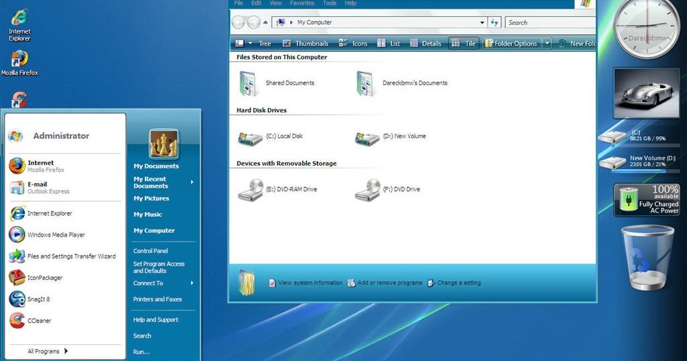This screenshot has width=687, height=361.
Task: Open the View menu
Action: [x=276, y=3]
